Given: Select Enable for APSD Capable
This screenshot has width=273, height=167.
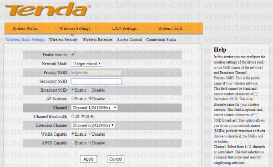Looking at the screenshot, I should (73, 142).
